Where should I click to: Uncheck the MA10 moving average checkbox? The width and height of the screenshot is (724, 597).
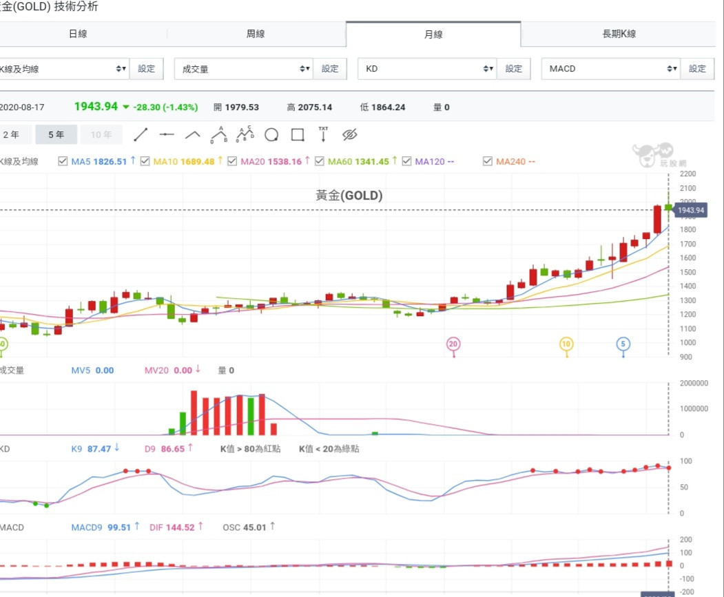click(145, 161)
